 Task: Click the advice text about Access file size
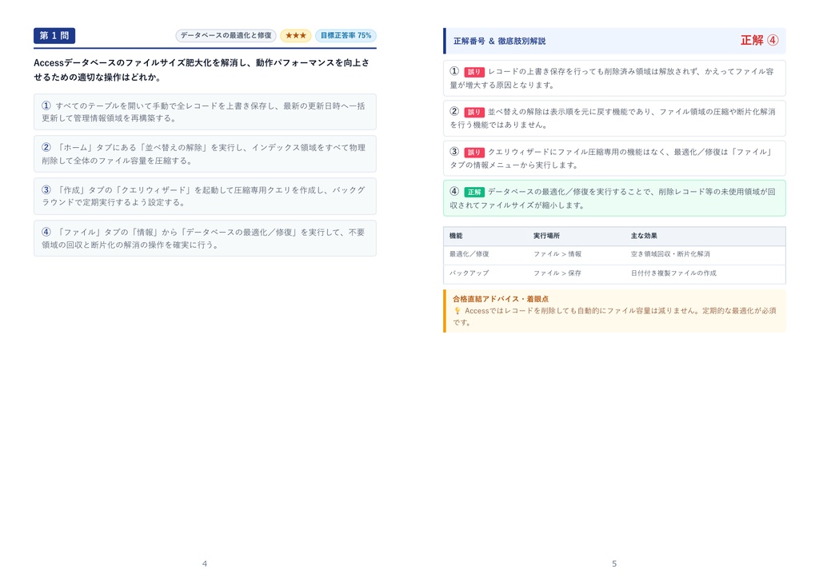615,316
